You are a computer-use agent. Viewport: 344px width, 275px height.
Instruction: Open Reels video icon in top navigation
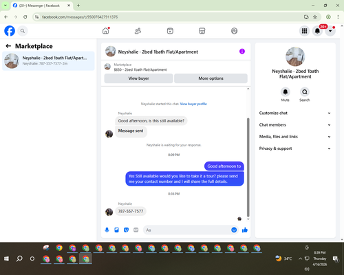click(170, 31)
